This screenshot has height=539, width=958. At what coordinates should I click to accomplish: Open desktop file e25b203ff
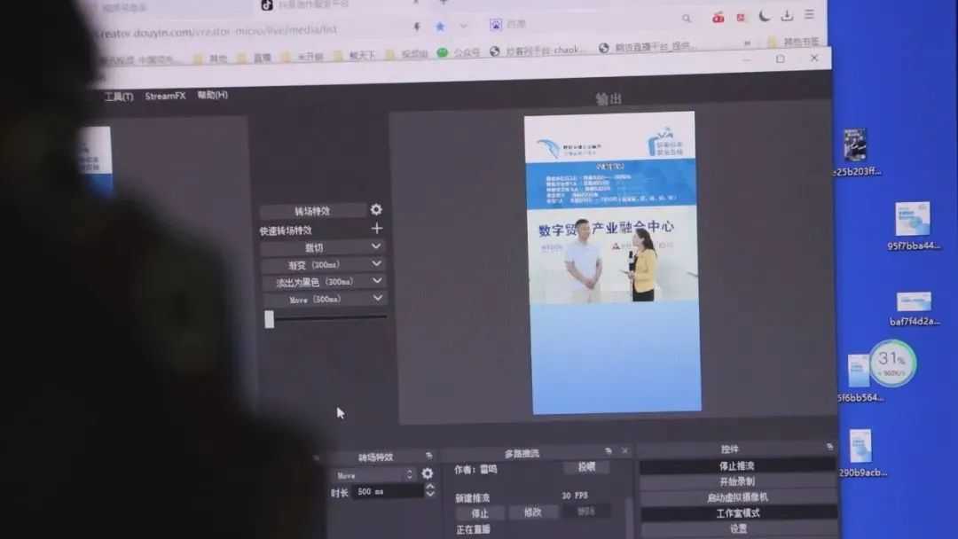(857, 152)
